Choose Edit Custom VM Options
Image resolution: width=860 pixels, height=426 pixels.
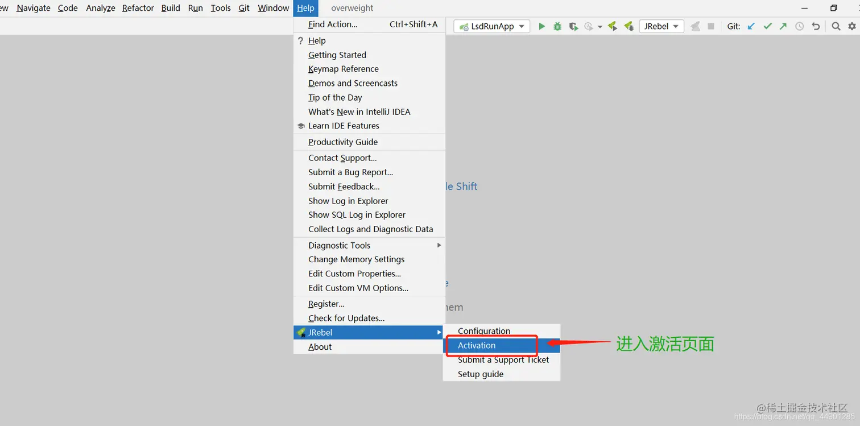pyautogui.click(x=369, y=288)
